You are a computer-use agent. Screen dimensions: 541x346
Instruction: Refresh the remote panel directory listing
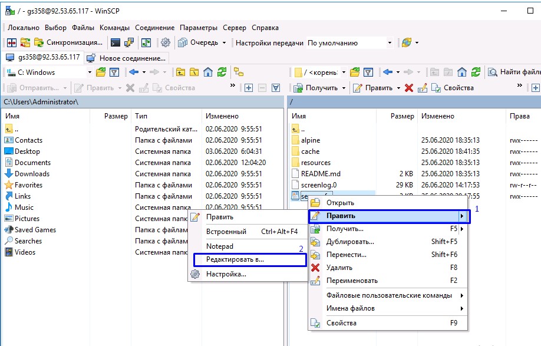point(476,73)
